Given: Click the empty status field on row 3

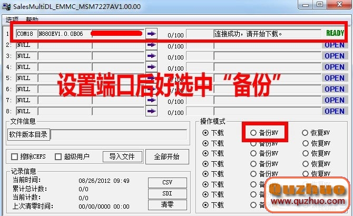Looking at the screenshot, I should (268, 56).
